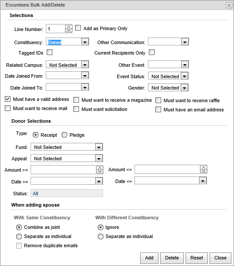Click the Status field showing All
The width and height of the screenshot is (234, 266).
coord(67,193)
